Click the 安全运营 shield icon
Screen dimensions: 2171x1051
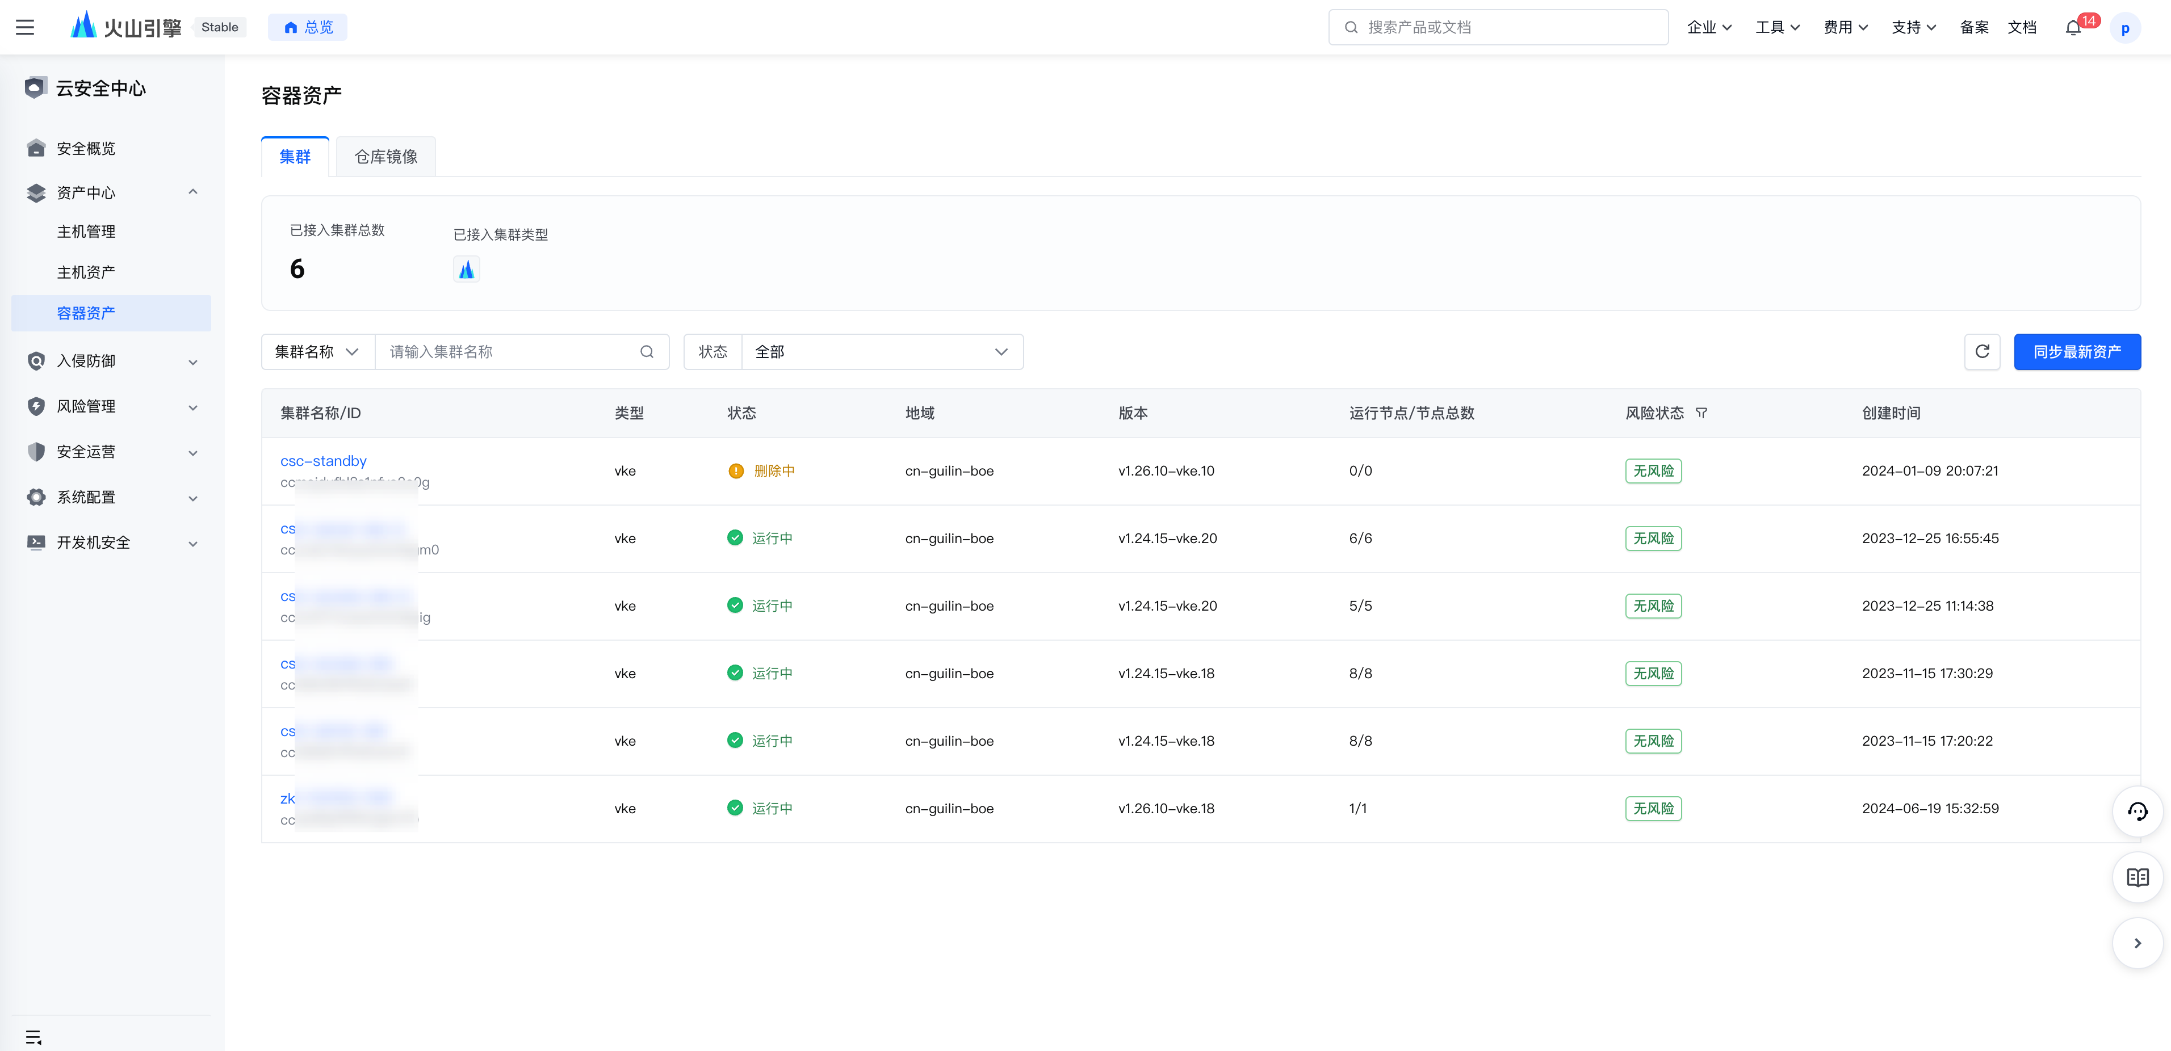pyautogui.click(x=35, y=452)
